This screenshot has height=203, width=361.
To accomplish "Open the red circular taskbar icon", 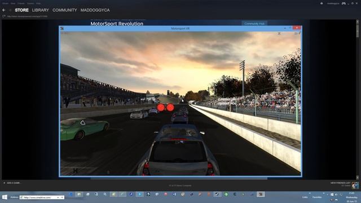I will pos(165,194).
